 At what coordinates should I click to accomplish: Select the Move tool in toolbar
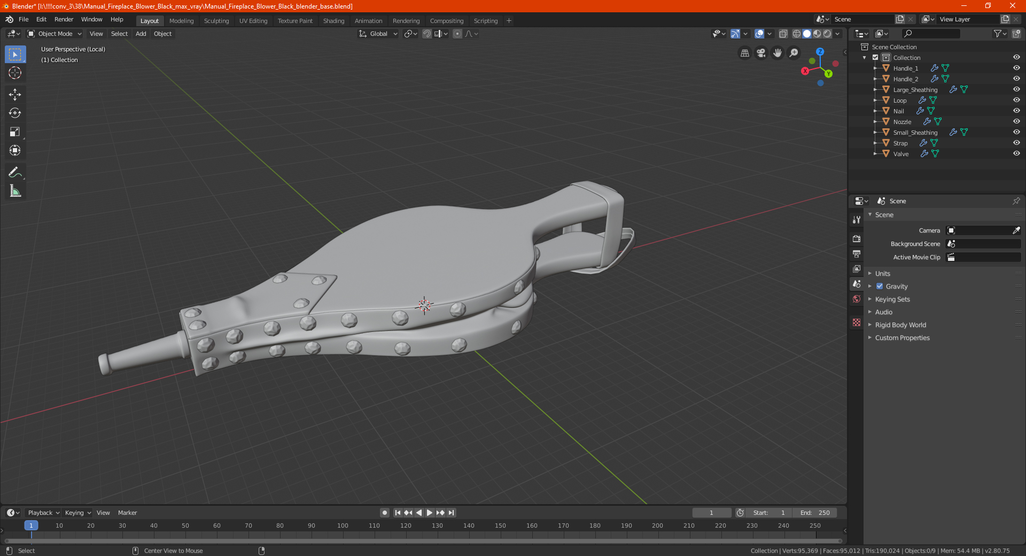tap(15, 95)
